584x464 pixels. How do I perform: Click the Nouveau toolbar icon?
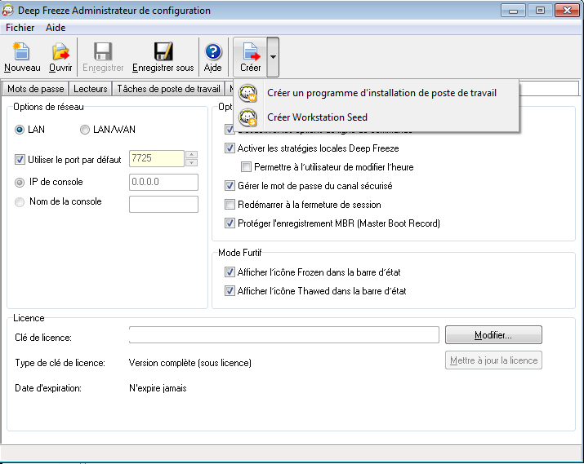click(21, 51)
